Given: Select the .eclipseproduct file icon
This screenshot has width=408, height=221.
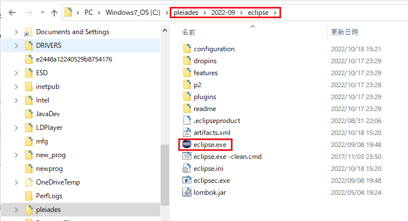Looking at the screenshot, I should point(187,120).
